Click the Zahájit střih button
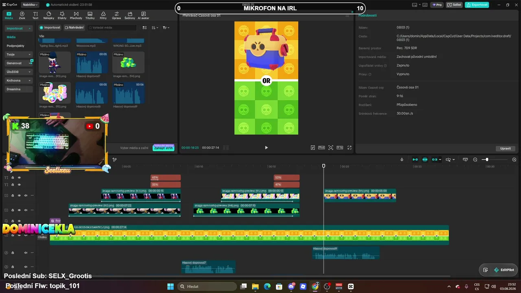This screenshot has height=293, width=521. [164, 148]
